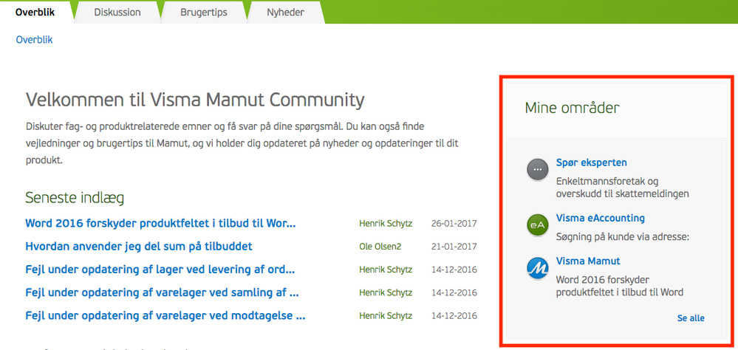The height and width of the screenshot is (350, 738).
Task: Click the green eA Visma eAccounting icon
Action: tap(538, 225)
